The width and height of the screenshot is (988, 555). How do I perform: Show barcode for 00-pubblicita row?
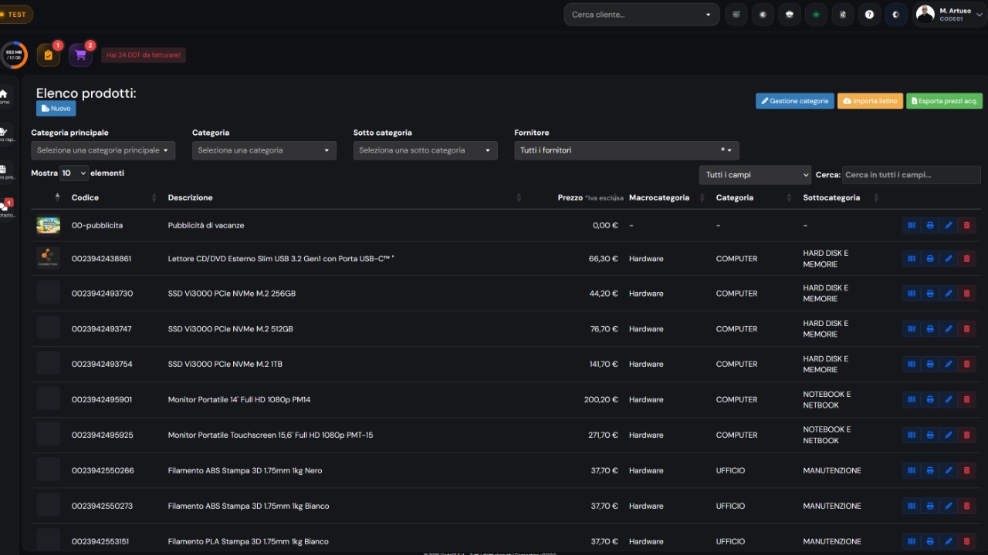coord(912,225)
